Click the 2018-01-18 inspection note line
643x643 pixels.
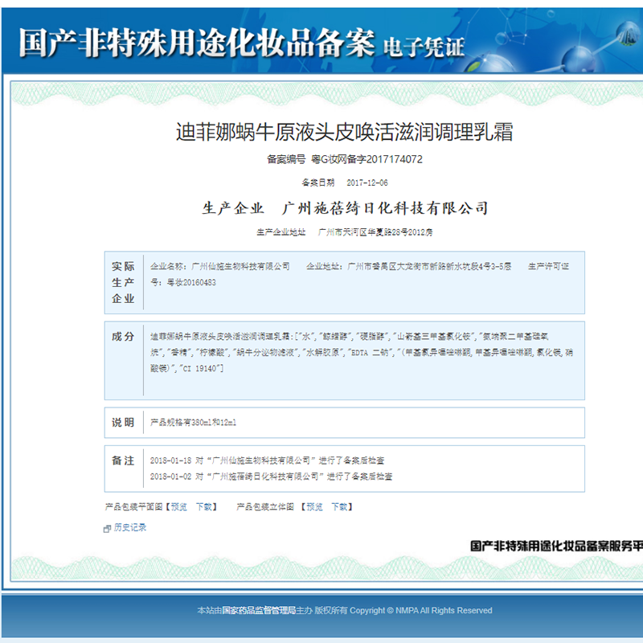(267, 461)
